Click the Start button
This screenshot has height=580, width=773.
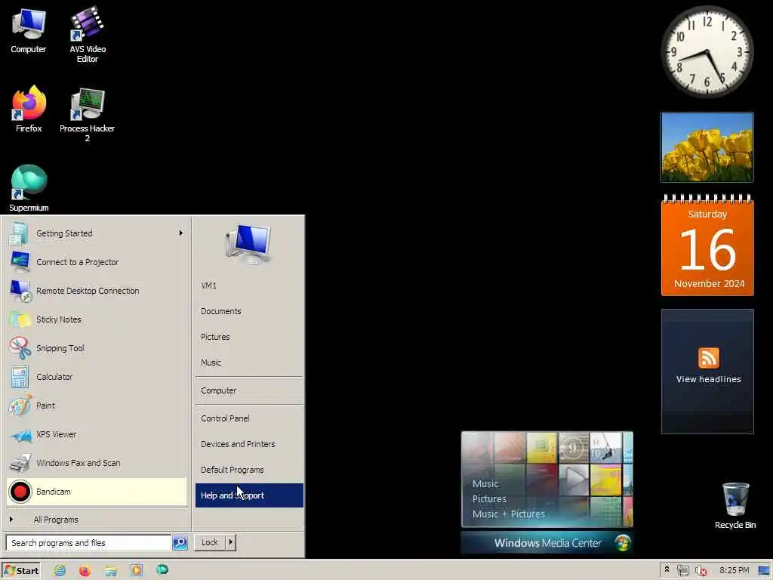pos(20,571)
